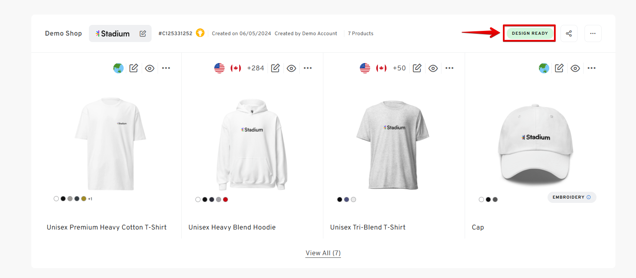Toggle the eye visibility icon for the Hoodie
The image size is (636, 278).
291,68
